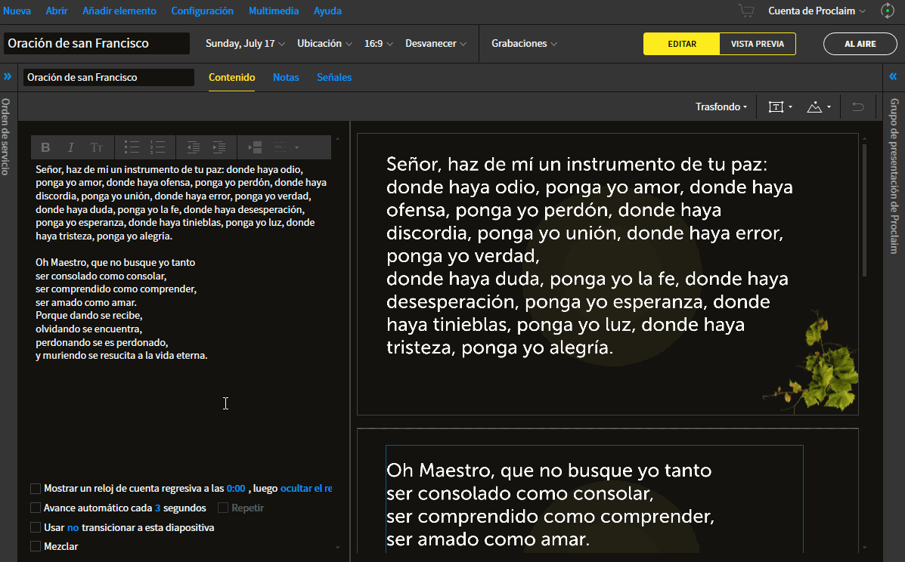Open the Trasfondo dropdown
The height and width of the screenshot is (562, 905).
click(x=721, y=107)
